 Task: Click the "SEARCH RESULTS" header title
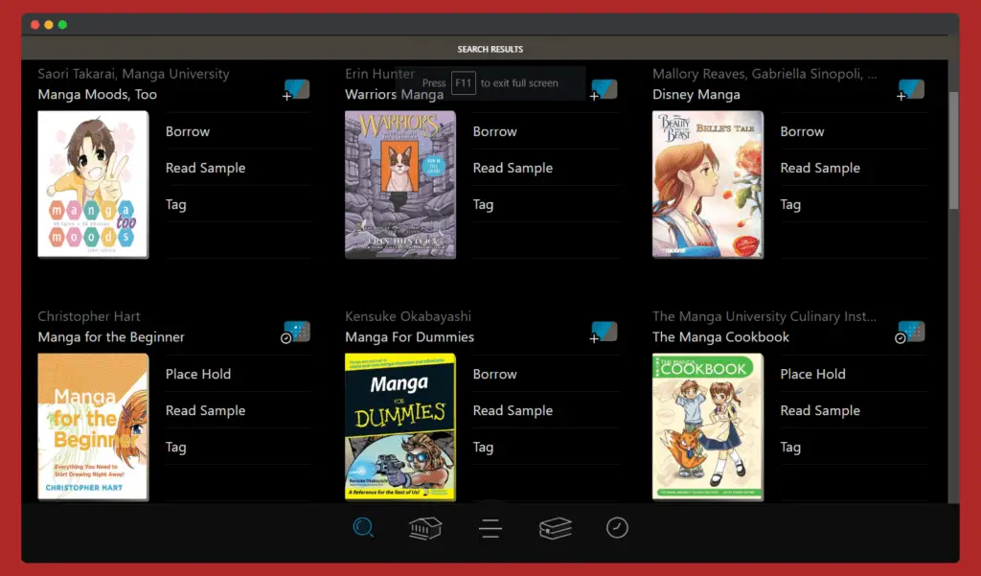pos(490,49)
